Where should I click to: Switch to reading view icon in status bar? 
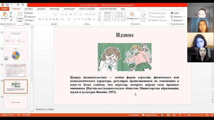174,115
